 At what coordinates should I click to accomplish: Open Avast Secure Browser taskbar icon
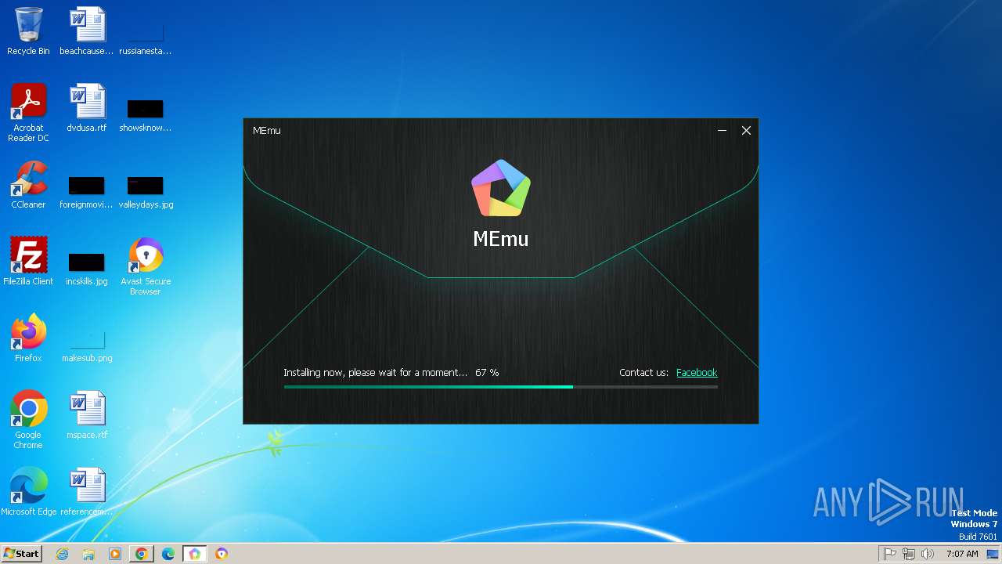coord(222,554)
